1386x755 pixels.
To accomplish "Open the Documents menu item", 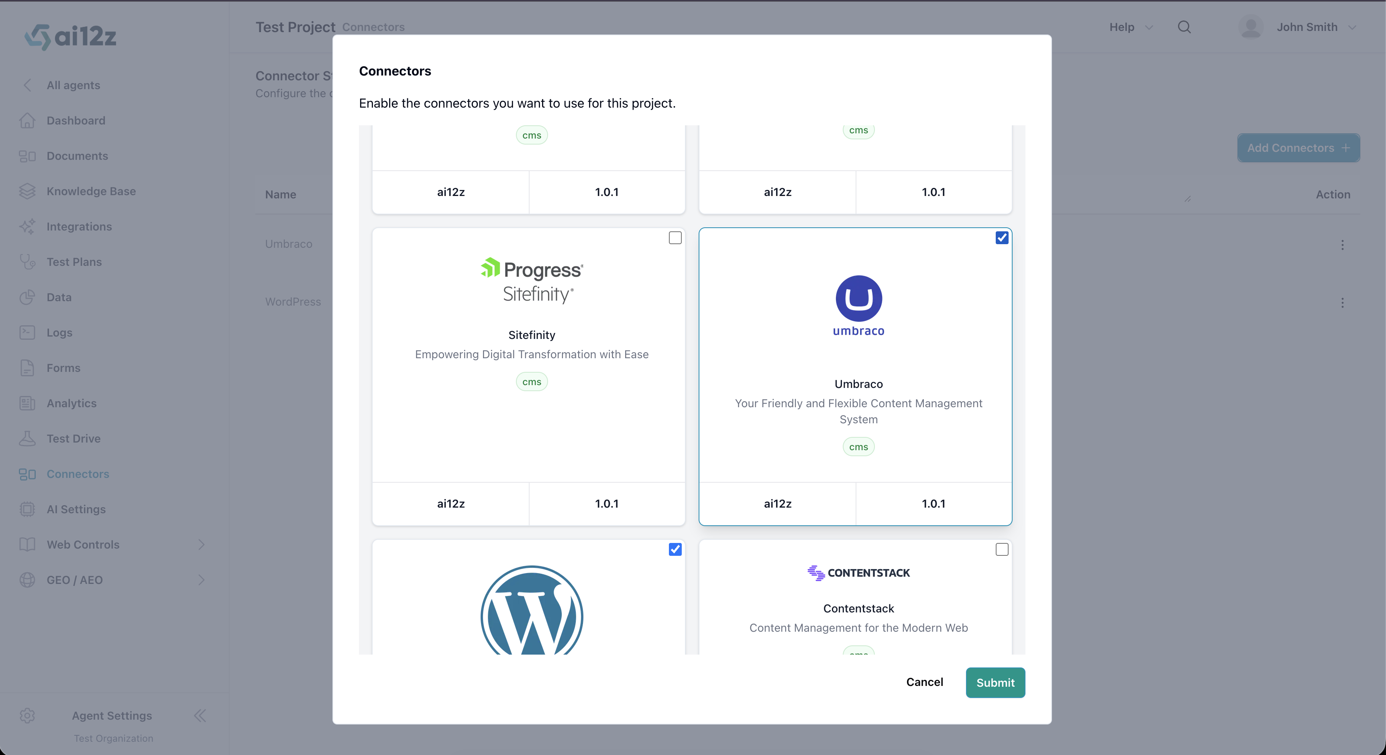I will [77, 156].
